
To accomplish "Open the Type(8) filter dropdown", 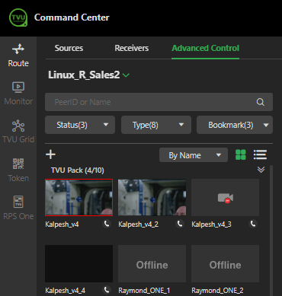I will [x=156, y=125].
